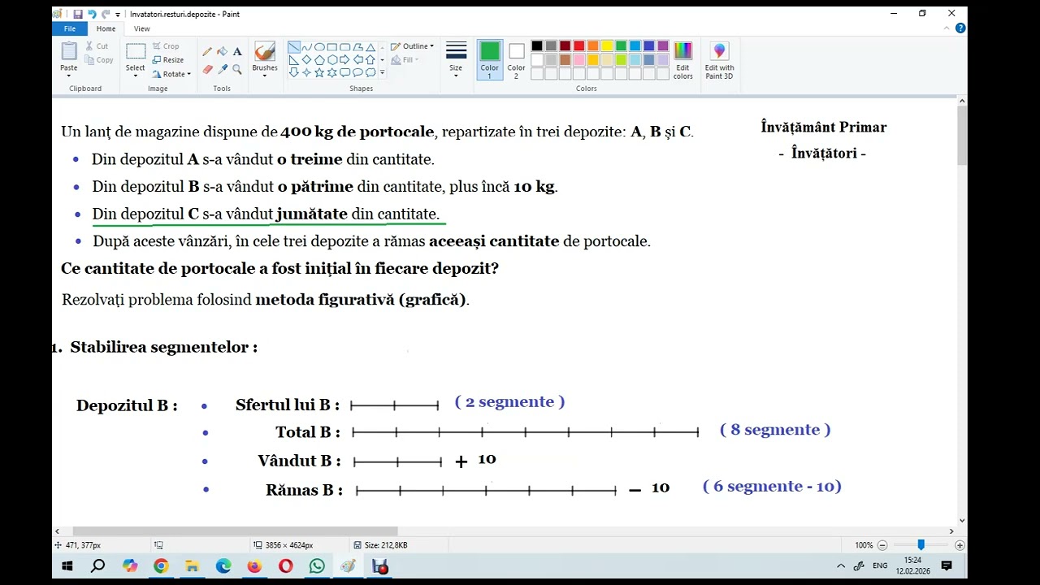1040x585 pixels.
Task: Click the Save icon in quick access toolbar
Action: point(77,14)
